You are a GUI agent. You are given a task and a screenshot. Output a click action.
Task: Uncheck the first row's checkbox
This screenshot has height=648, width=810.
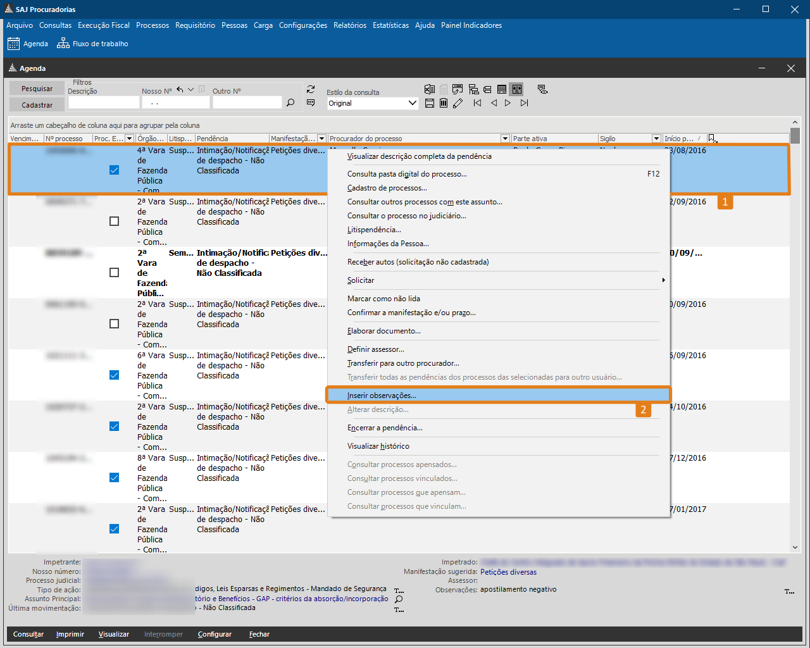(114, 170)
